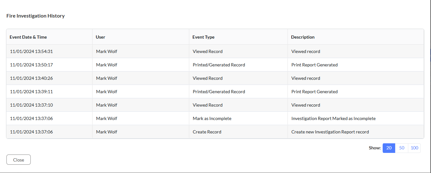Select the 13:50:17 event timestamp cell

coord(31,65)
